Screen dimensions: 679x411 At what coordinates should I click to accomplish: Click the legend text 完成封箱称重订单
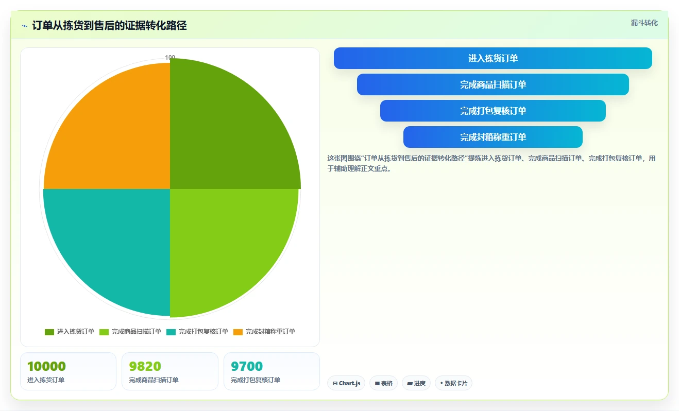(270, 332)
